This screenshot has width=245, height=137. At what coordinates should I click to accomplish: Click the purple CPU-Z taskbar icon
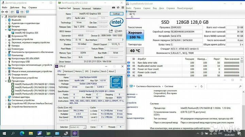(75, 133)
